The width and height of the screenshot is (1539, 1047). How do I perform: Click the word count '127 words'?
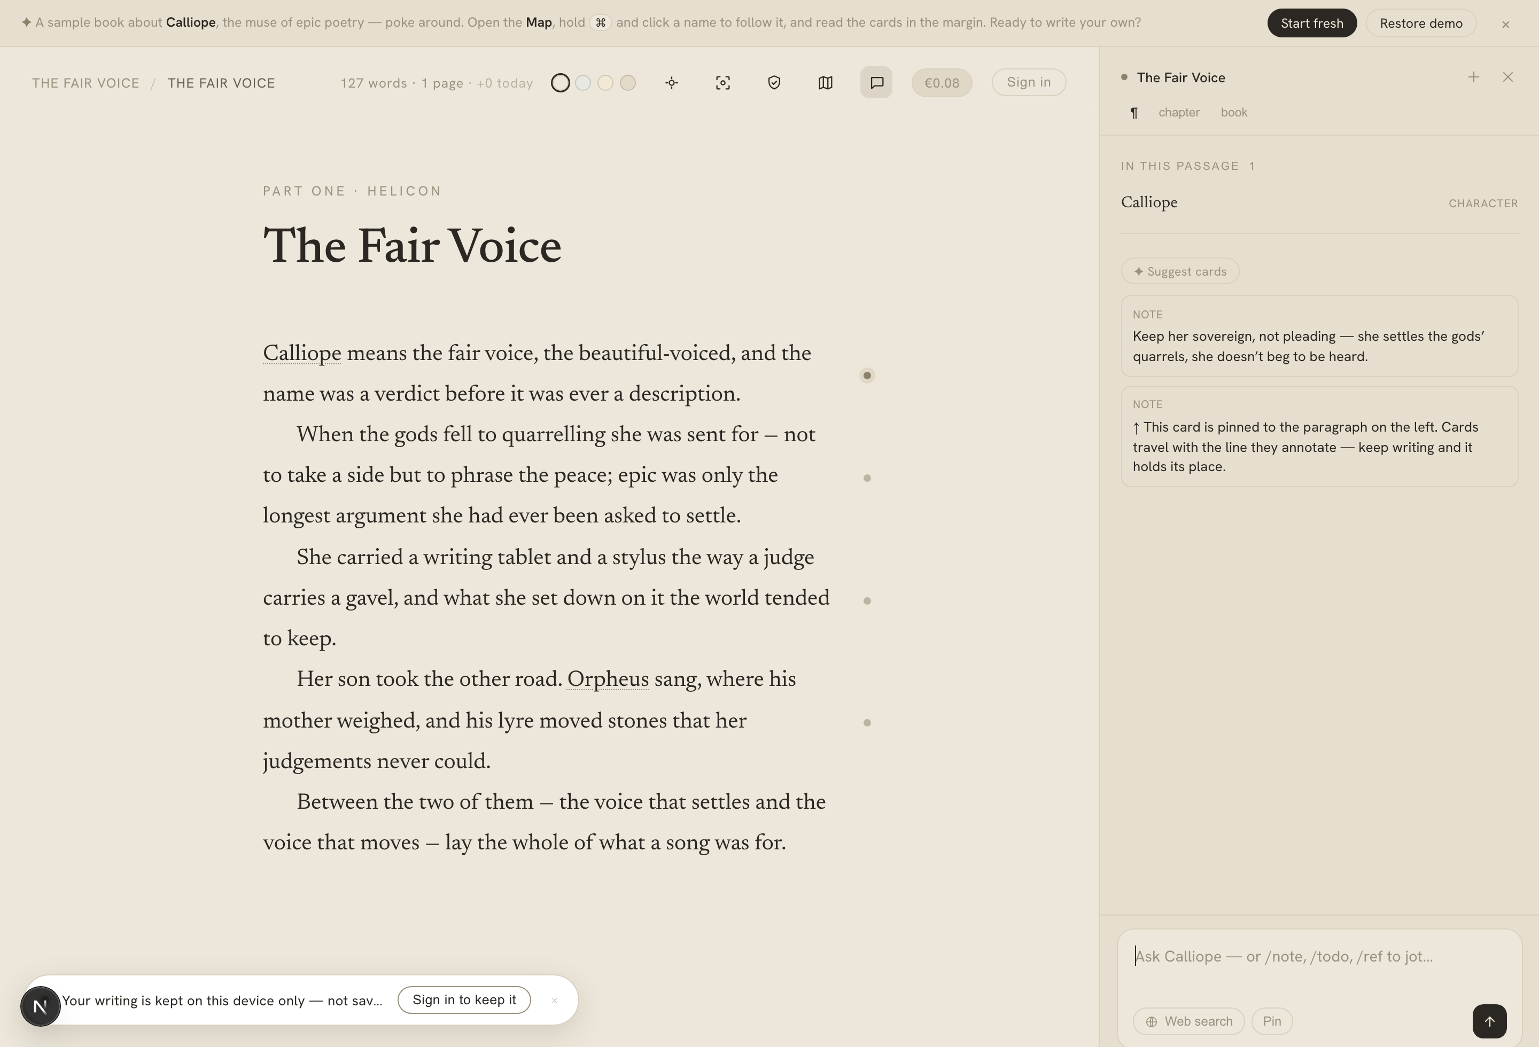374,83
